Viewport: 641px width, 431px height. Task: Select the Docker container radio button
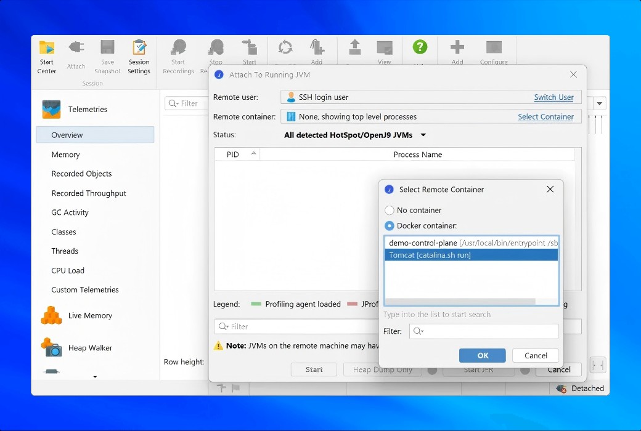point(390,225)
